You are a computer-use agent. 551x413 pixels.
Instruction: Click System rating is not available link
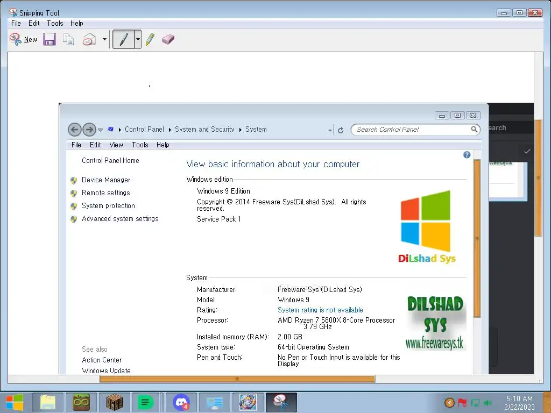[320, 310]
